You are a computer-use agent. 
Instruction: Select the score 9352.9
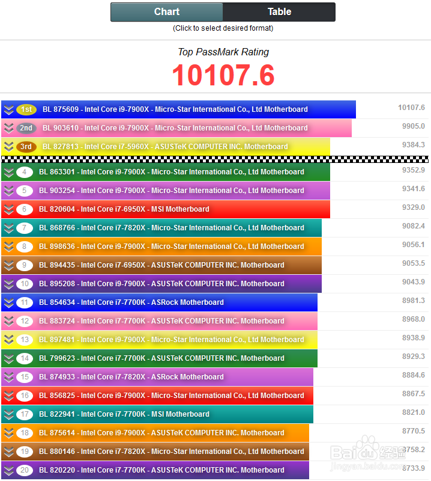coord(414,170)
